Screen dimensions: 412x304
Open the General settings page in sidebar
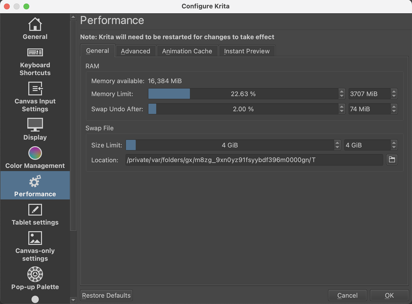pyautogui.click(x=35, y=29)
